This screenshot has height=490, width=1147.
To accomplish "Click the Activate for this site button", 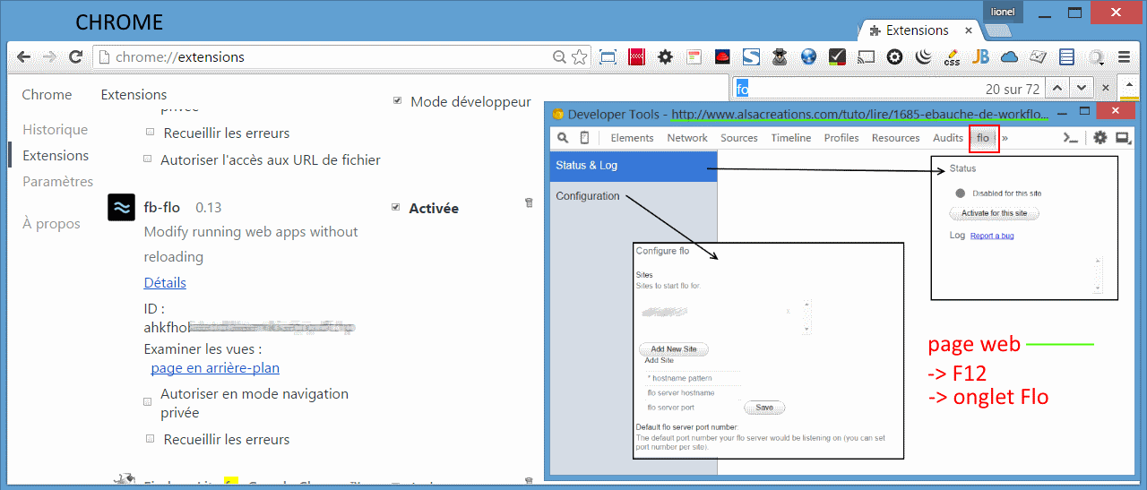I will (x=995, y=213).
